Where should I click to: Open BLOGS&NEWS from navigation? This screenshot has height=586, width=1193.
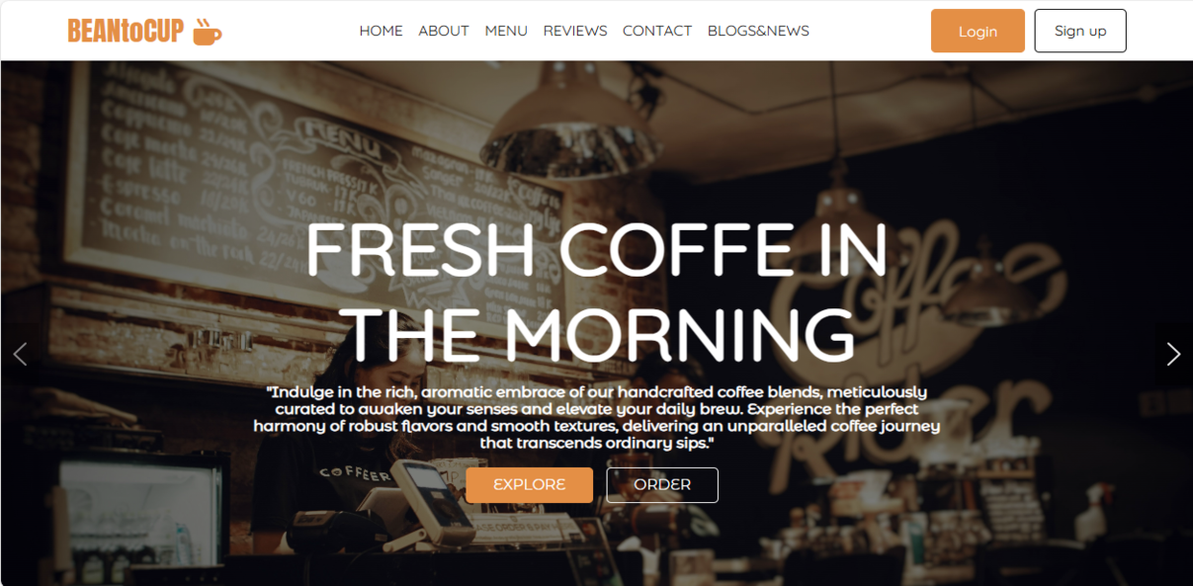point(758,31)
